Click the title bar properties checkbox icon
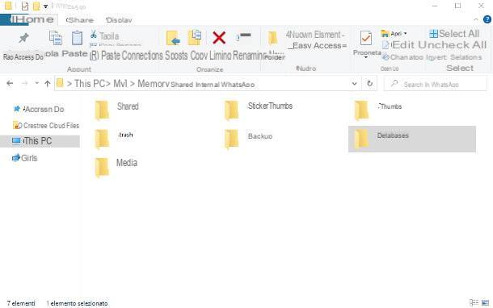Image resolution: width=493 pixels, height=308 pixels. 25,6
